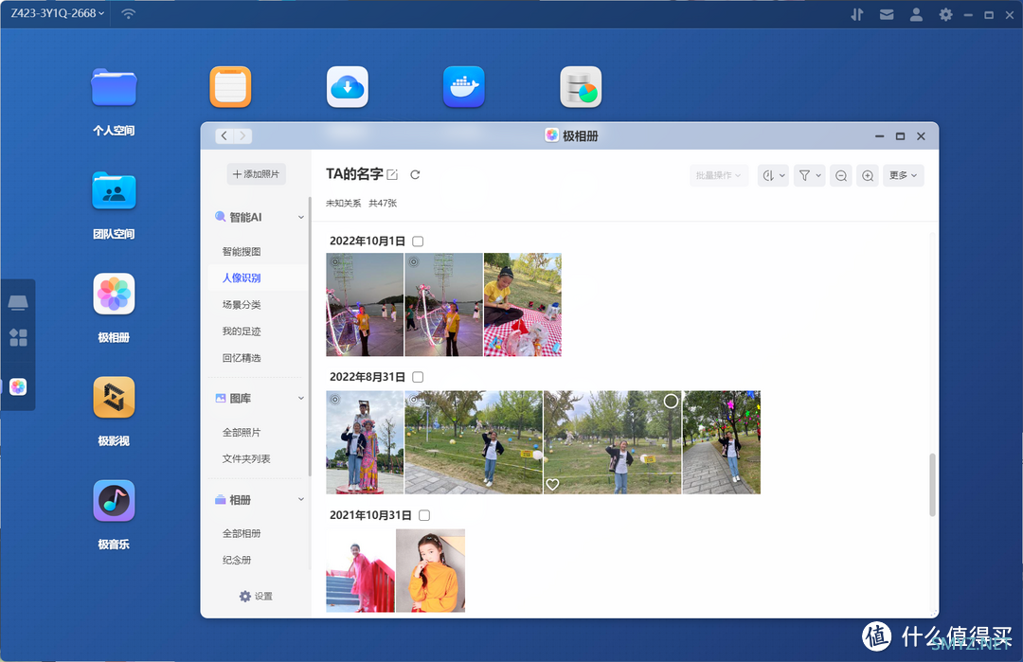The height and width of the screenshot is (662, 1023).
Task: Click the edit name icon beside TA的名字
Action: click(392, 175)
